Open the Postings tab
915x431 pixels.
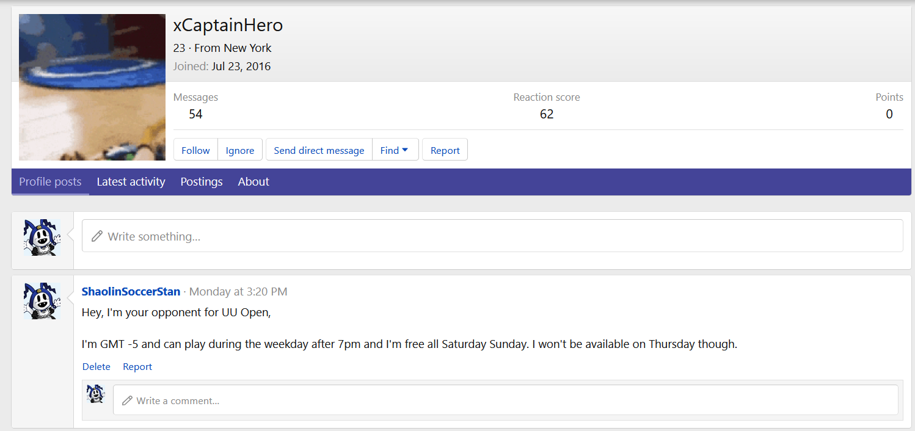pyautogui.click(x=202, y=182)
